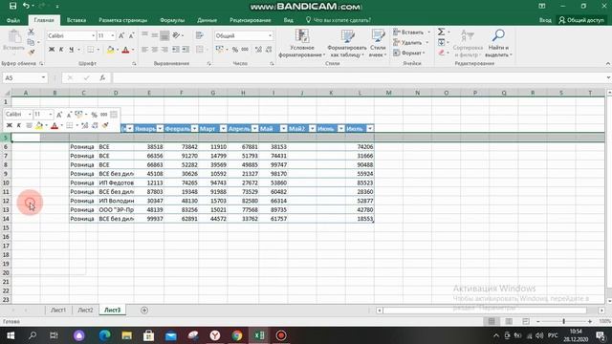Click the Format Painter brush in the ribbon
Screen dimensions: 612x344
31,52
